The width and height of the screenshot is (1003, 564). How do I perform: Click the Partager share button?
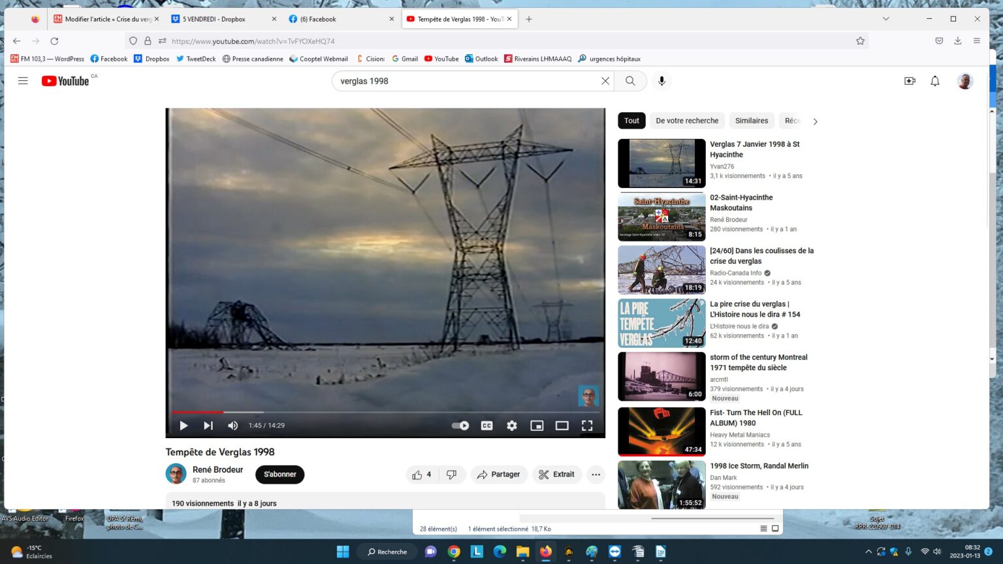click(x=499, y=475)
